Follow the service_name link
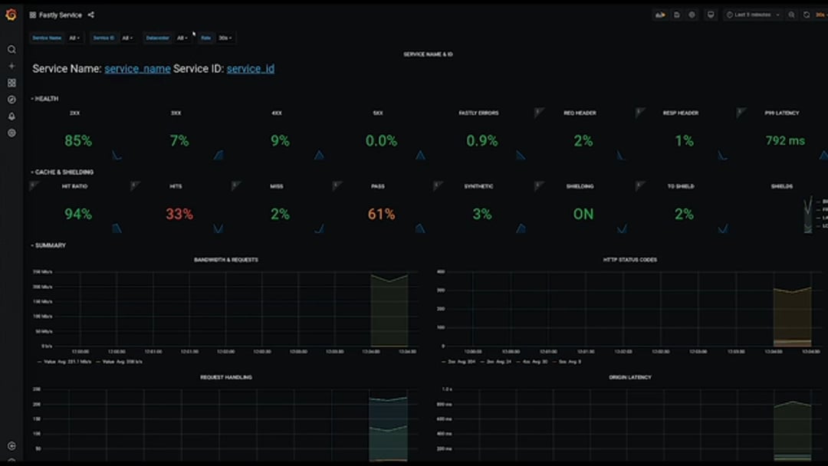Screen dimensions: 828x466 [x=137, y=69]
